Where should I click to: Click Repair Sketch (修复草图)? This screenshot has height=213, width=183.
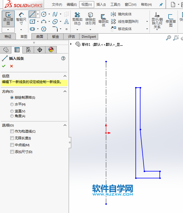point(171,20)
